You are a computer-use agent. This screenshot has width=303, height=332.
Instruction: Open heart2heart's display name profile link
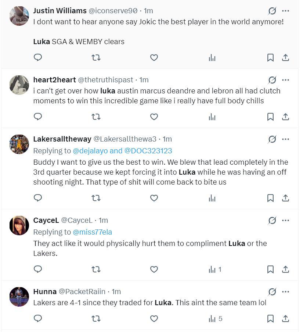point(54,80)
